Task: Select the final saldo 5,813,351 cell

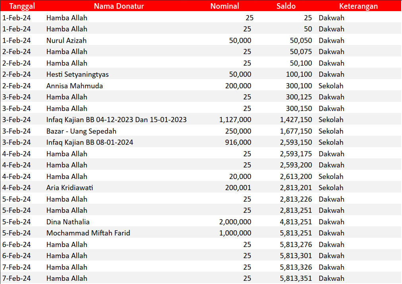Action: pos(296,278)
